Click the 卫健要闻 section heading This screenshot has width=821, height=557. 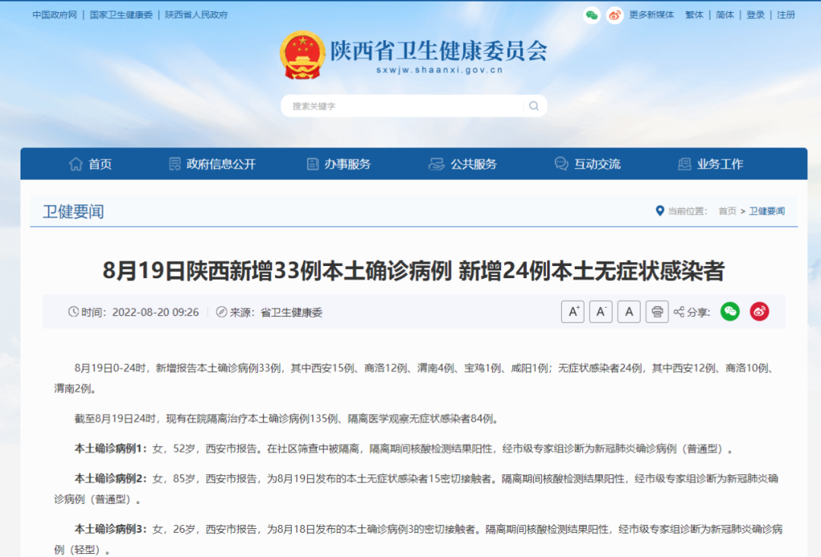click(x=73, y=211)
